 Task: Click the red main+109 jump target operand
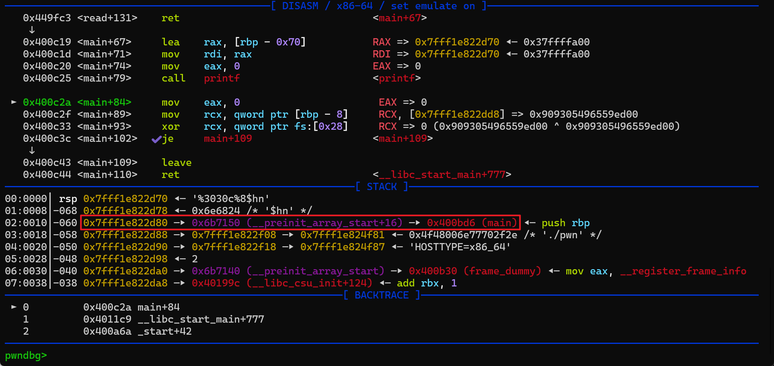coord(228,139)
